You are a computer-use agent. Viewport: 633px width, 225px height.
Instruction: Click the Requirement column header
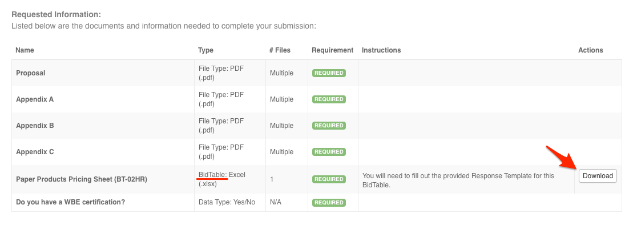332,50
